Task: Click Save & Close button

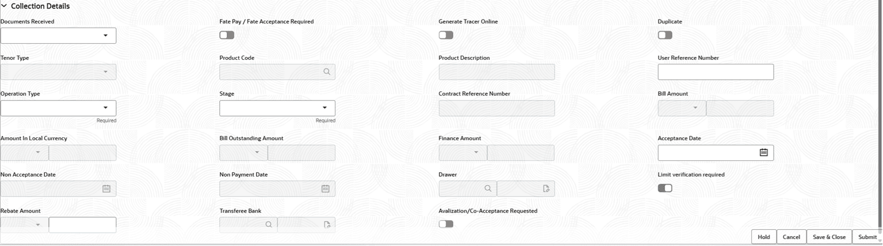Action: (829, 237)
